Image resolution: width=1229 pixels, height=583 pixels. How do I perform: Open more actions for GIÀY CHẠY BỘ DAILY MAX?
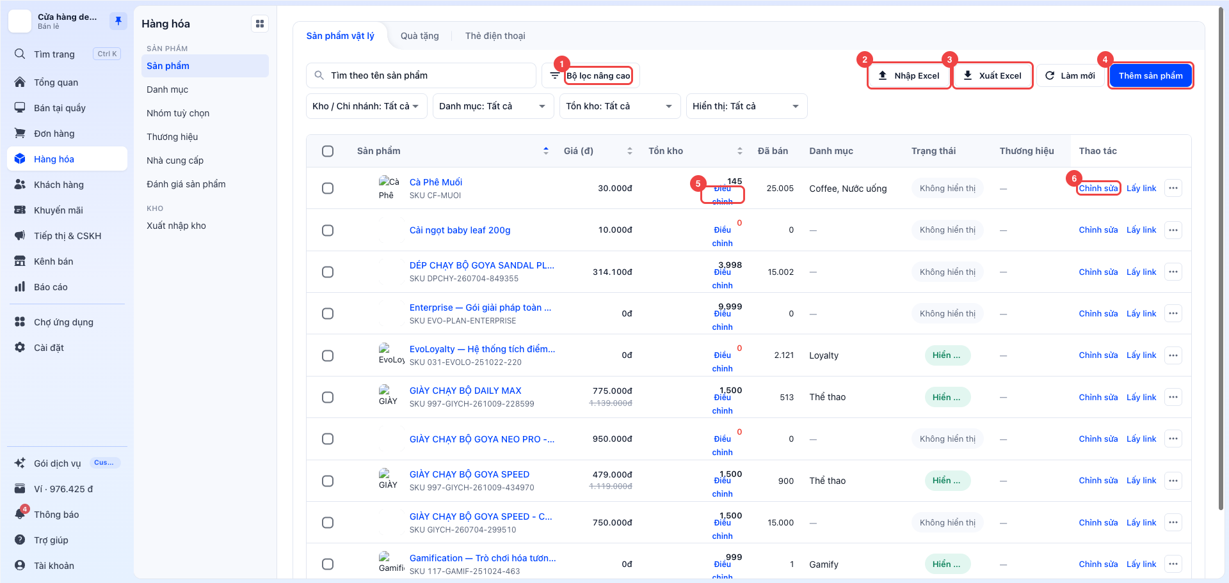(1173, 397)
